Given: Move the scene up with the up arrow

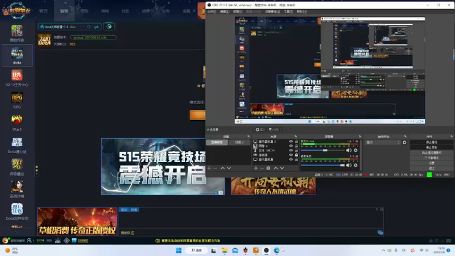Looking at the screenshot, I should pos(222,168).
